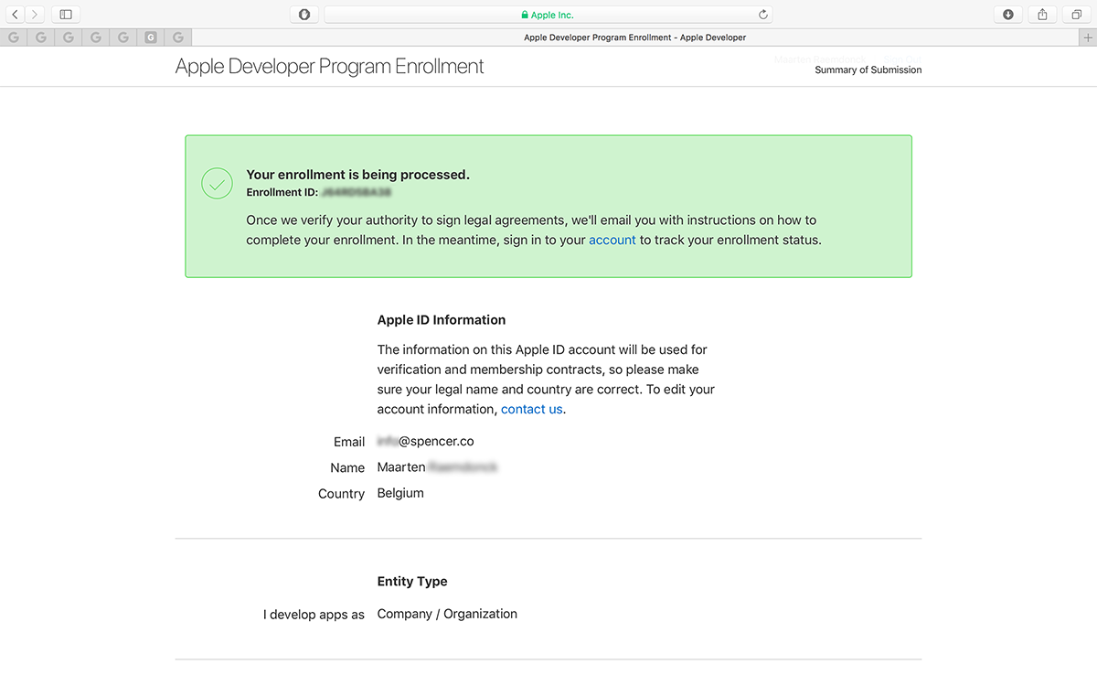
Task: Click the Company / Organization value
Action: [447, 614]
